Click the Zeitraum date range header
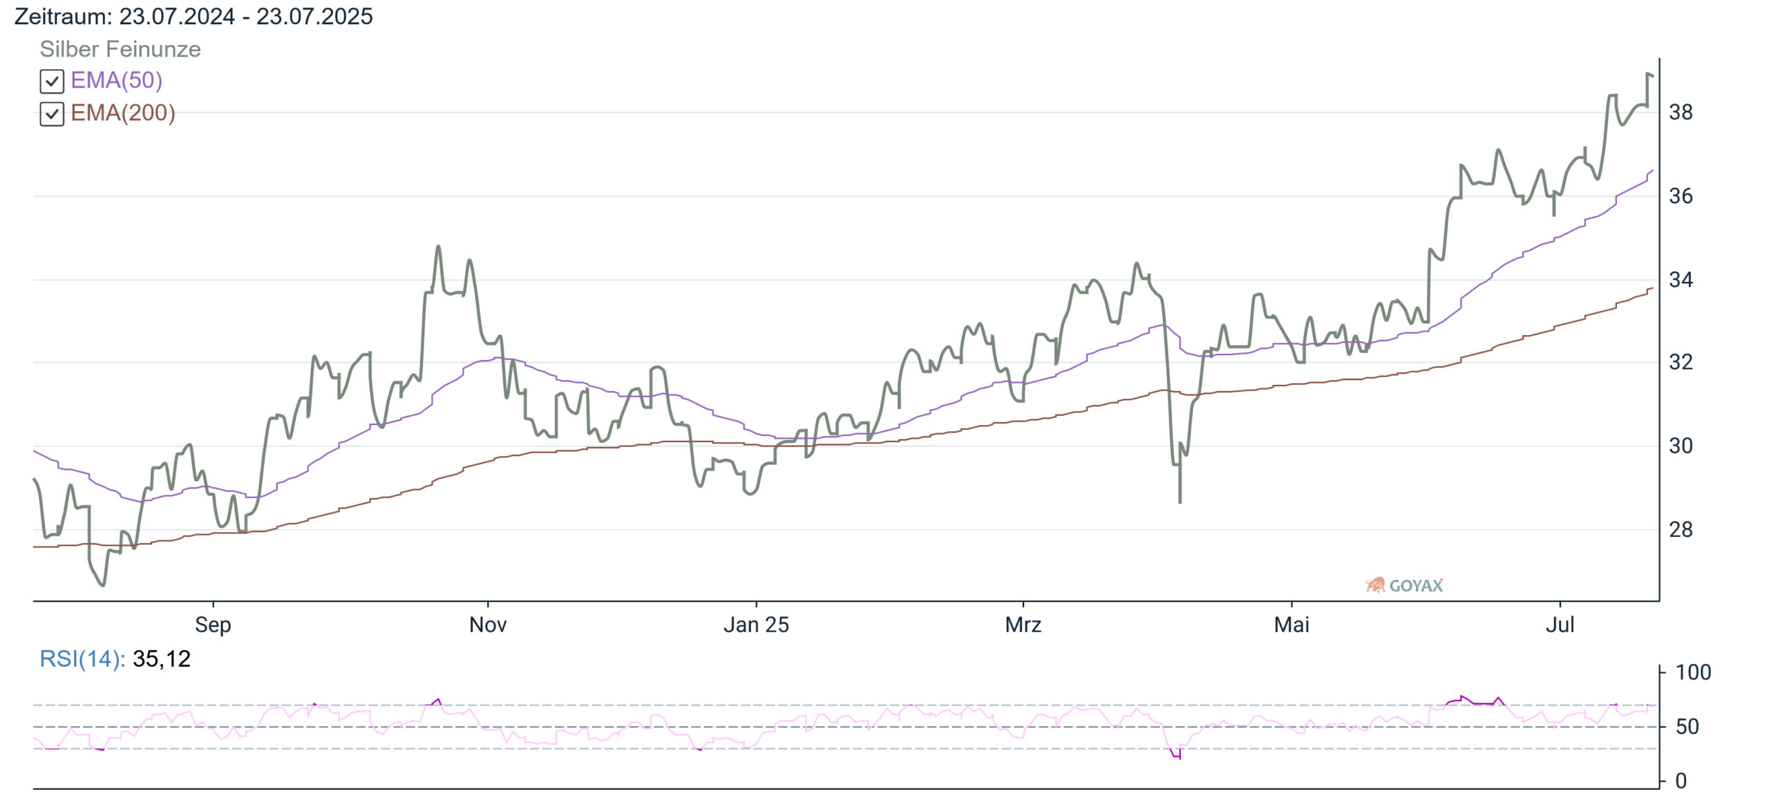Image resolution: width=1769 pixels, height=796 pixels. [193, 16]
